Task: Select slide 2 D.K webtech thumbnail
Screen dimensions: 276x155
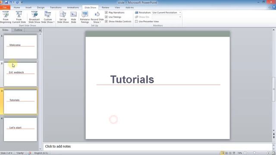Action: [20, 74]
